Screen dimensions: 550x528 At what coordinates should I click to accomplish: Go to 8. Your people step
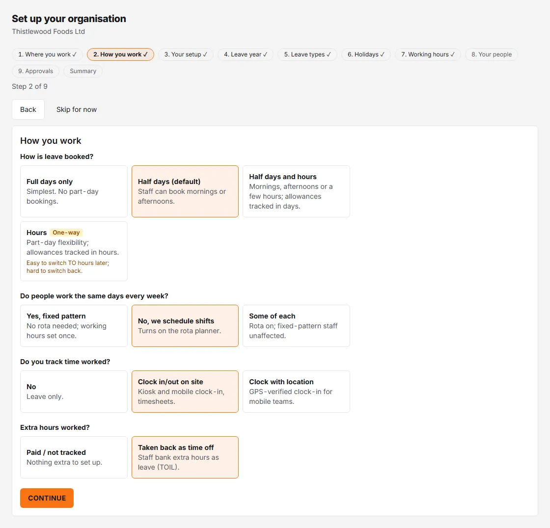(492, 54)
